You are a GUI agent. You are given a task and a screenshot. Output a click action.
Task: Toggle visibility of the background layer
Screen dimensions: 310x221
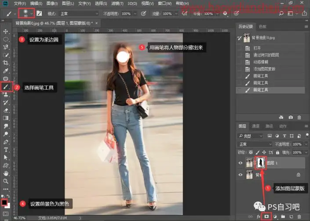click(x=241, y=175)
